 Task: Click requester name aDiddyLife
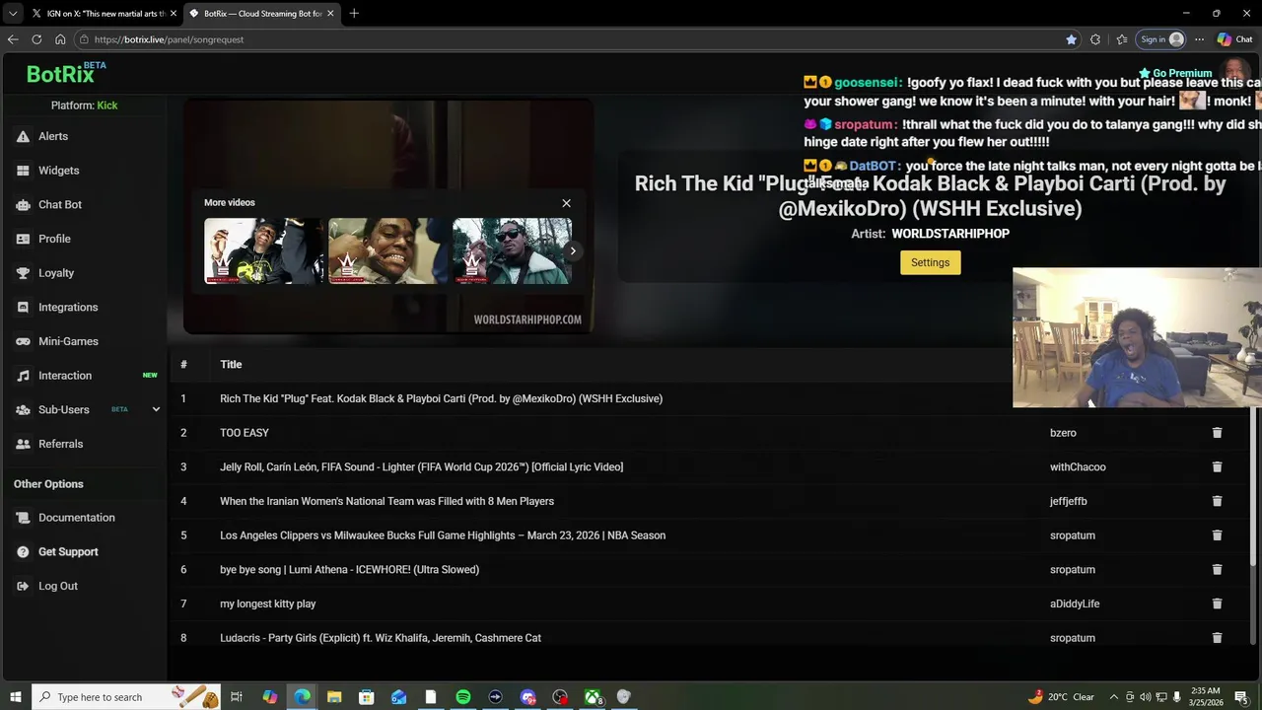[x=1075, y=603]
